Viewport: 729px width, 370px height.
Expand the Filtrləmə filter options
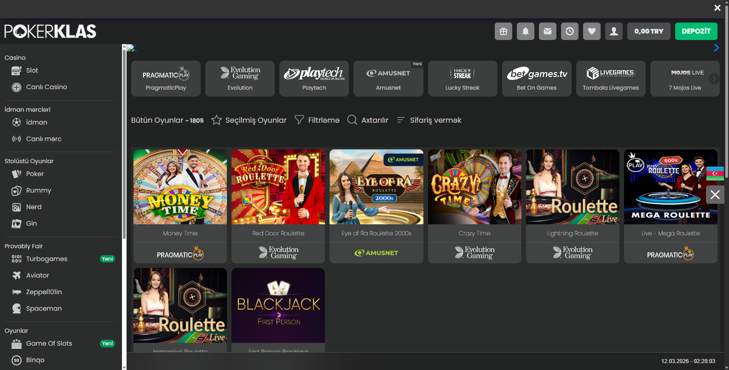pos(299,120)
